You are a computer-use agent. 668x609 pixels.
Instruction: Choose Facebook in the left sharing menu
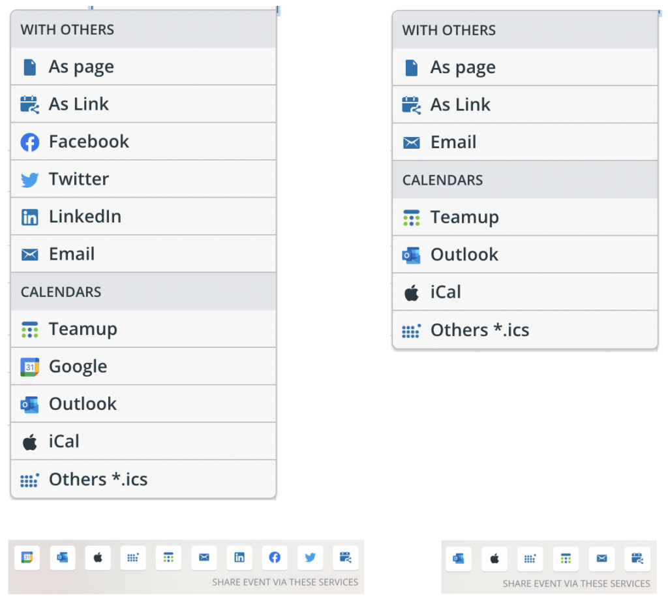pos(144,142)
